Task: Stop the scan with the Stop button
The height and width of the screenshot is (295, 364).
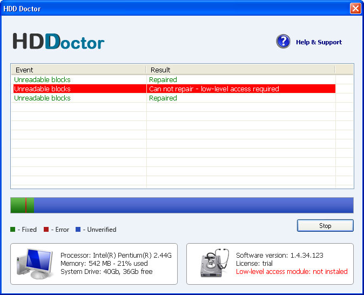Action: [325, 225]
